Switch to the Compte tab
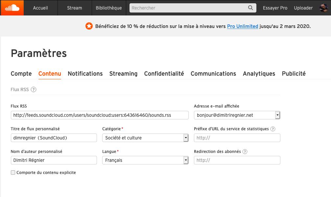The height and width of the screenshot is (197, 331). 21,74
